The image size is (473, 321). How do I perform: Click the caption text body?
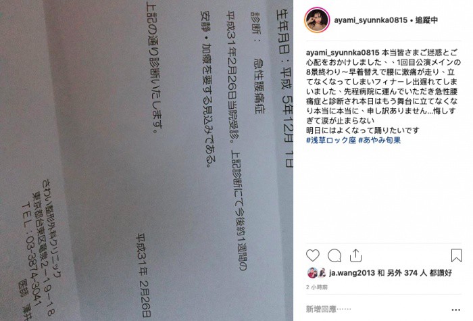tap(383, 91)
